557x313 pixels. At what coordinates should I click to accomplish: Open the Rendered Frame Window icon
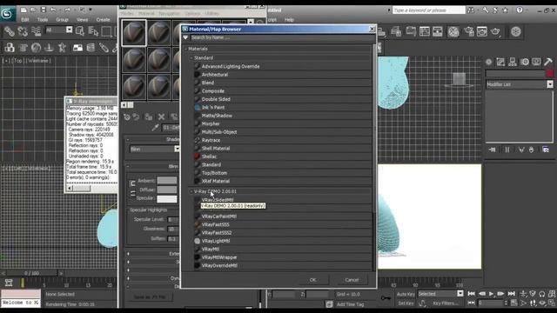pos(481,31)
